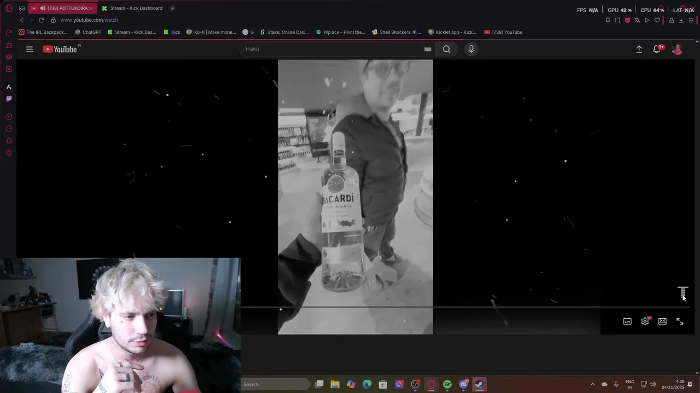Switch to Stream - Kick Dashboard tab

click(x=132, y=8)
